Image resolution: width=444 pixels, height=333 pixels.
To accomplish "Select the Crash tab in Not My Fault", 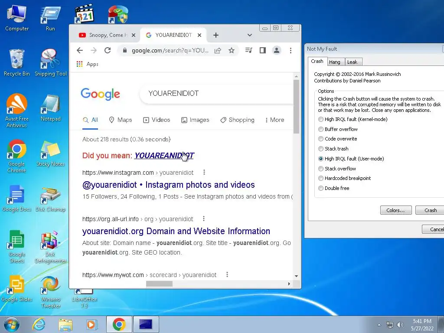I will point(317,61).
